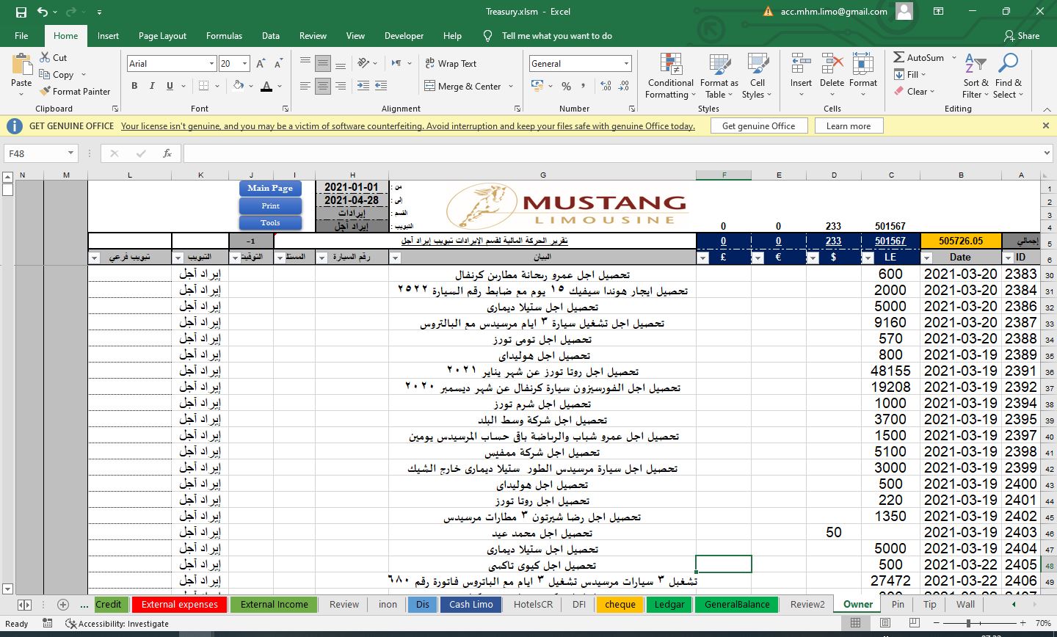Viewport: 1057px width, 637px height.
Task: Click the blue Main Page button
Action: pyautogui.click(x=270, y=189)
